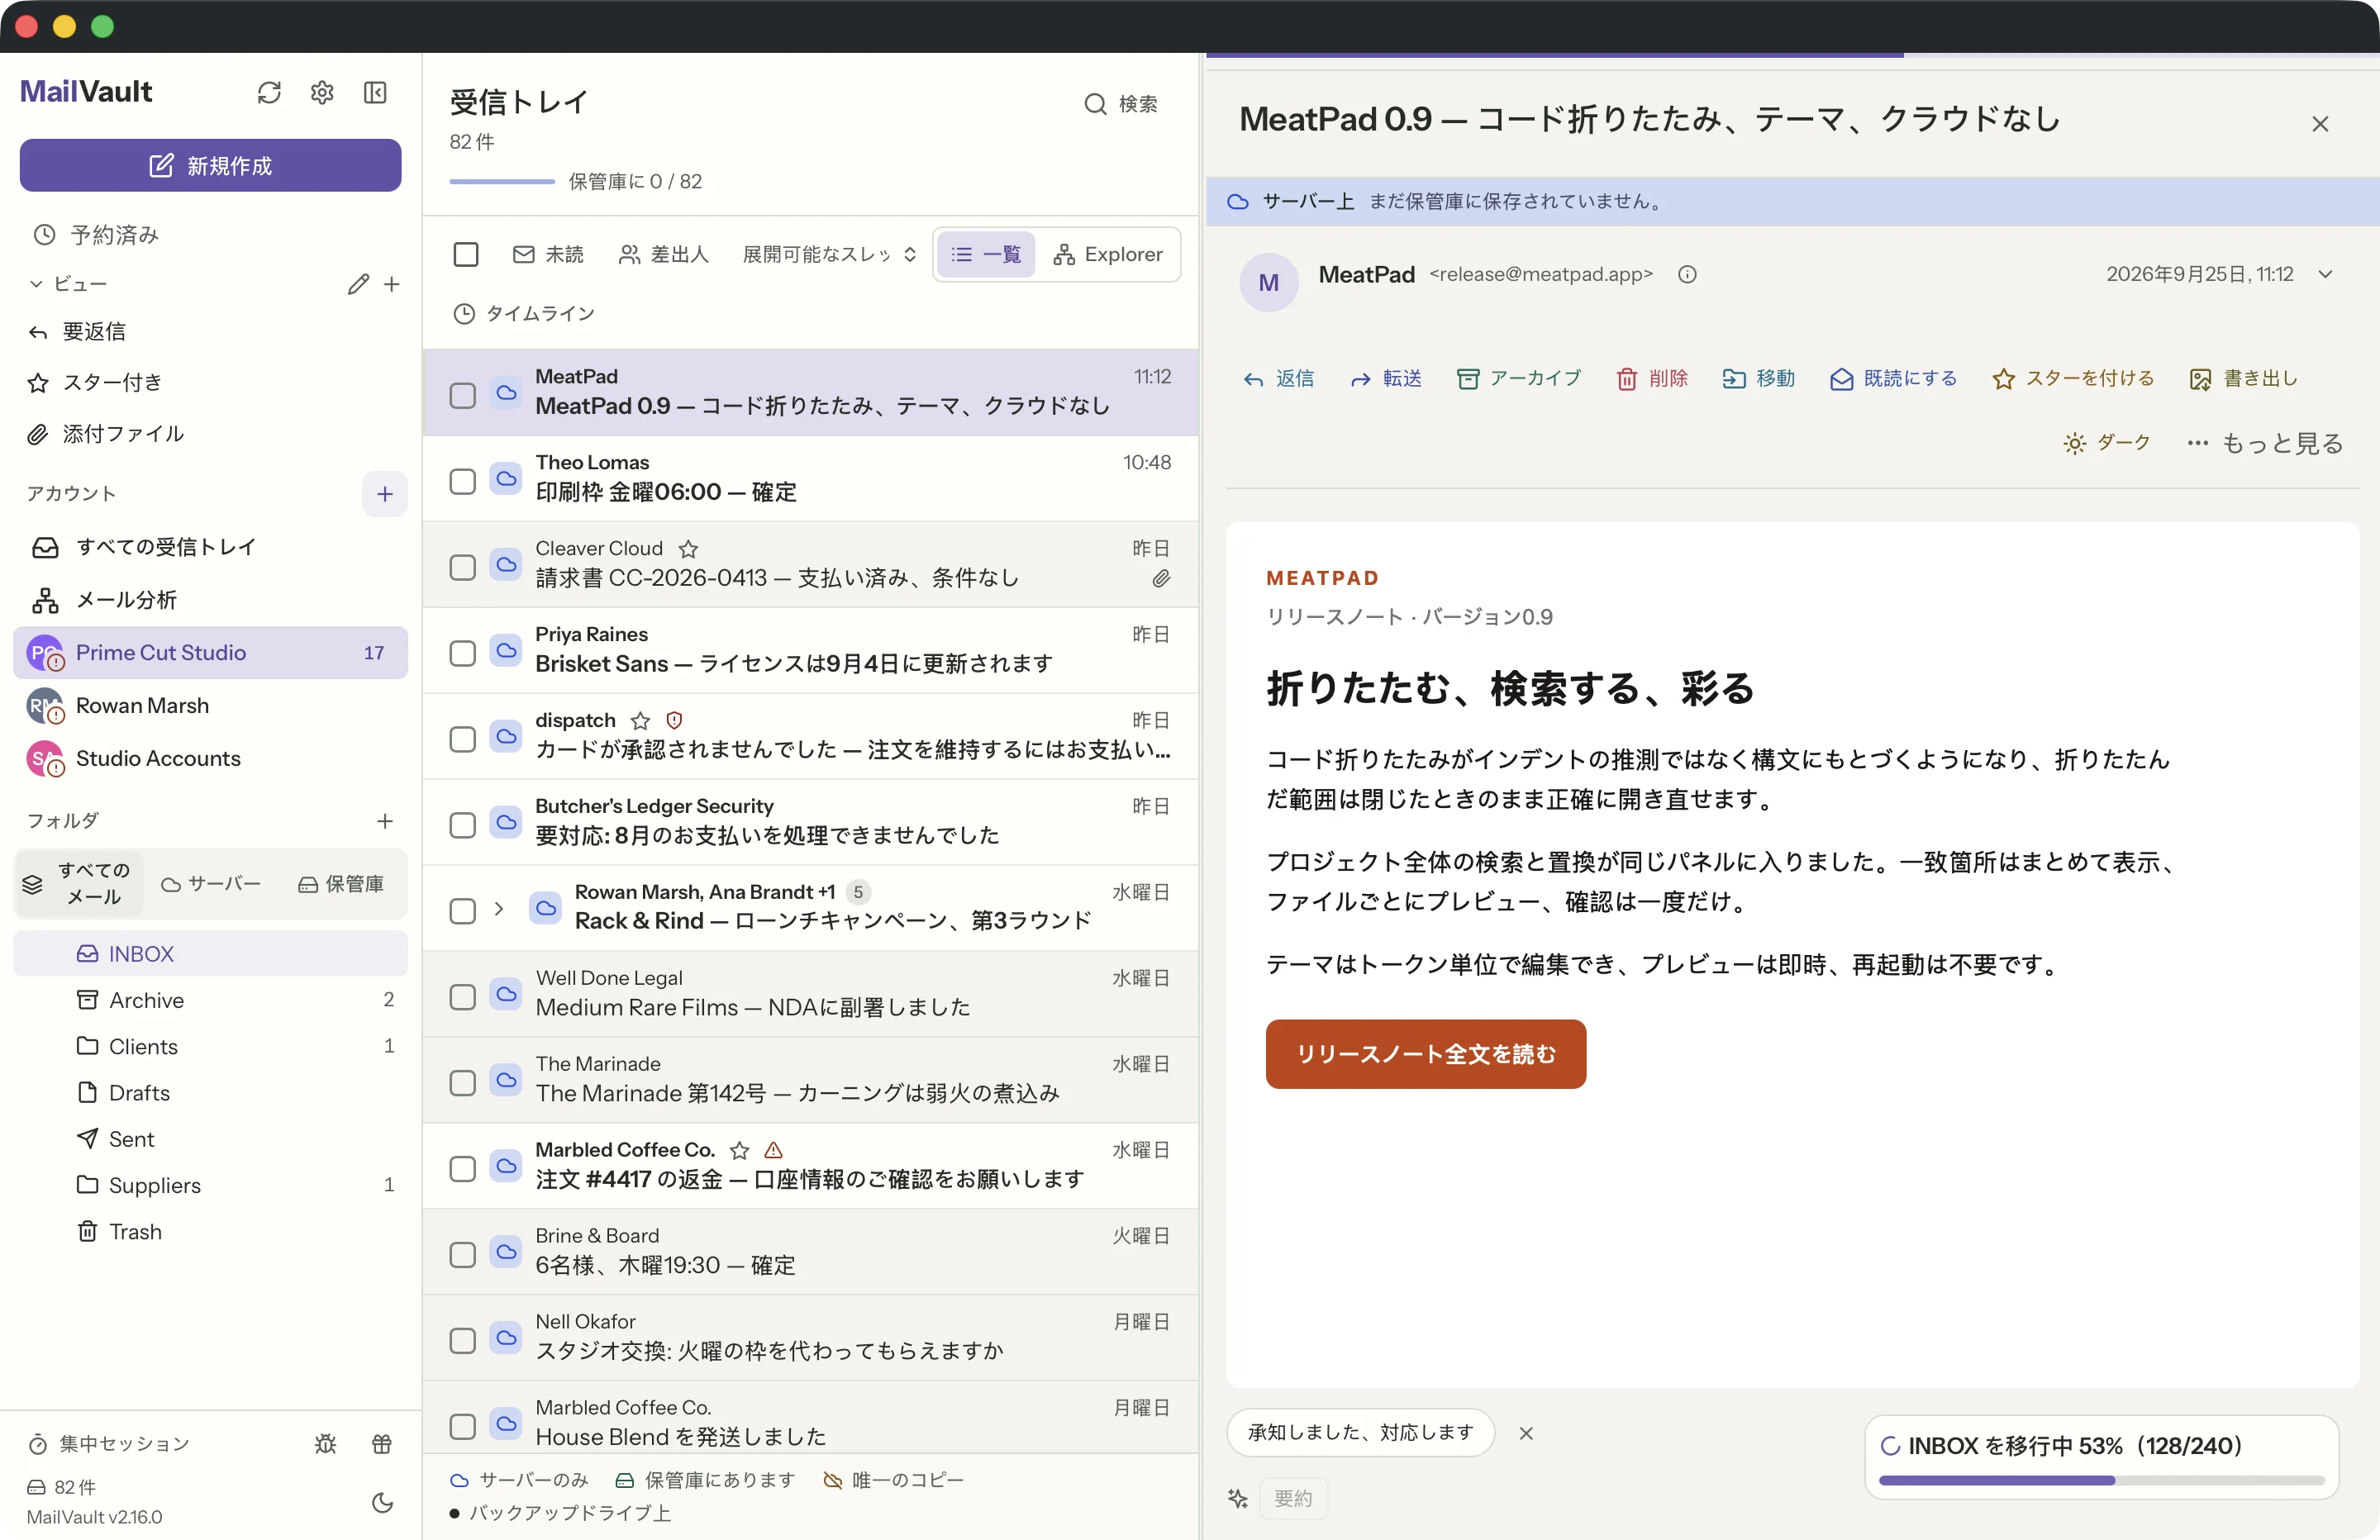2380x1540 pixels.
Task: Check the Well Done Legal checkbox
Action: (x=462, y=997)
